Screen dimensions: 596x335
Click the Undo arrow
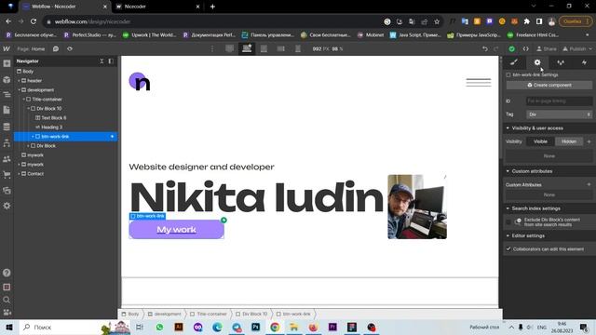485,48
